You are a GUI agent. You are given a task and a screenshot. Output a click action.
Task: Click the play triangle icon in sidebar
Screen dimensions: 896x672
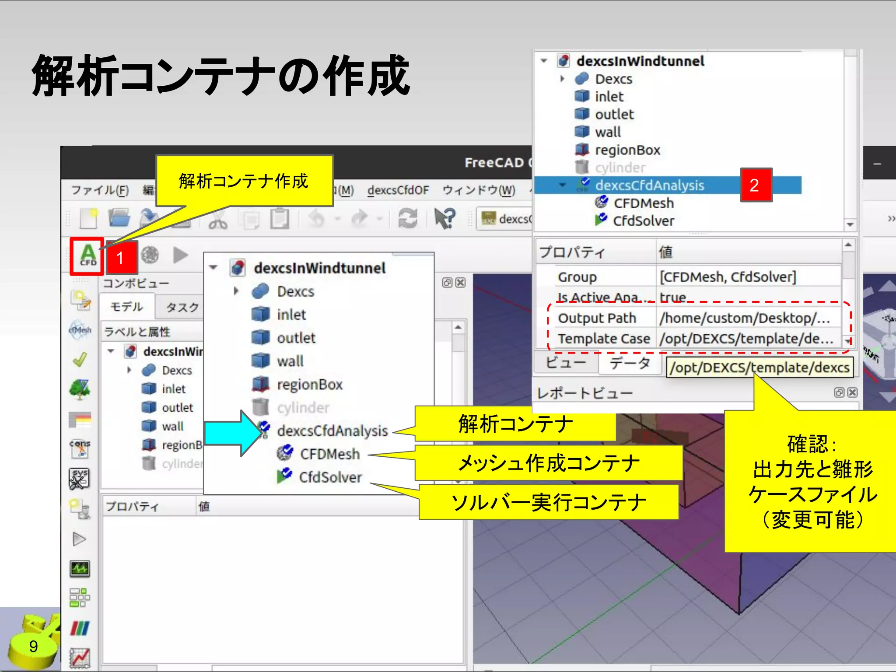(x=80, y=539)
